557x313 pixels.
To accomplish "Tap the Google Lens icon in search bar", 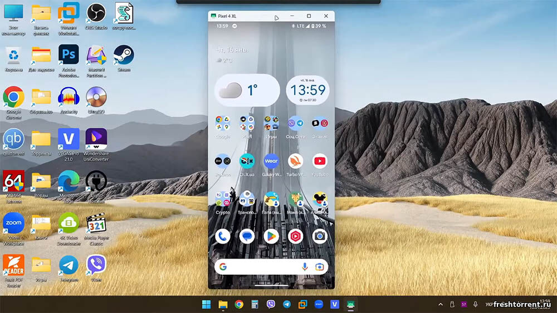I will (320, 267).
